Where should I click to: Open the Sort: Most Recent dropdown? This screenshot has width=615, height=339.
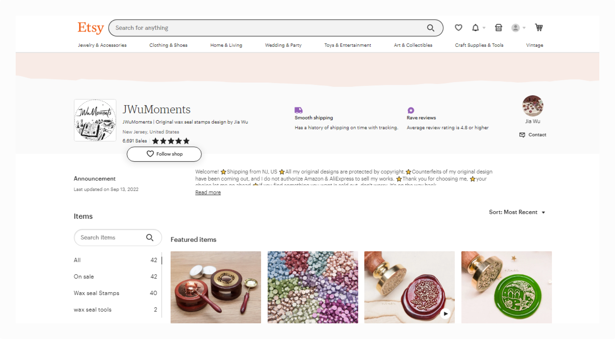(x=517, y=212)
